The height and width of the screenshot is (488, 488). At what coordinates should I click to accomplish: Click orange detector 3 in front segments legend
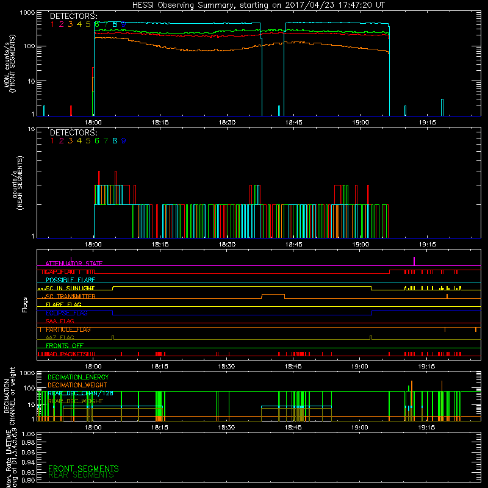70,24
